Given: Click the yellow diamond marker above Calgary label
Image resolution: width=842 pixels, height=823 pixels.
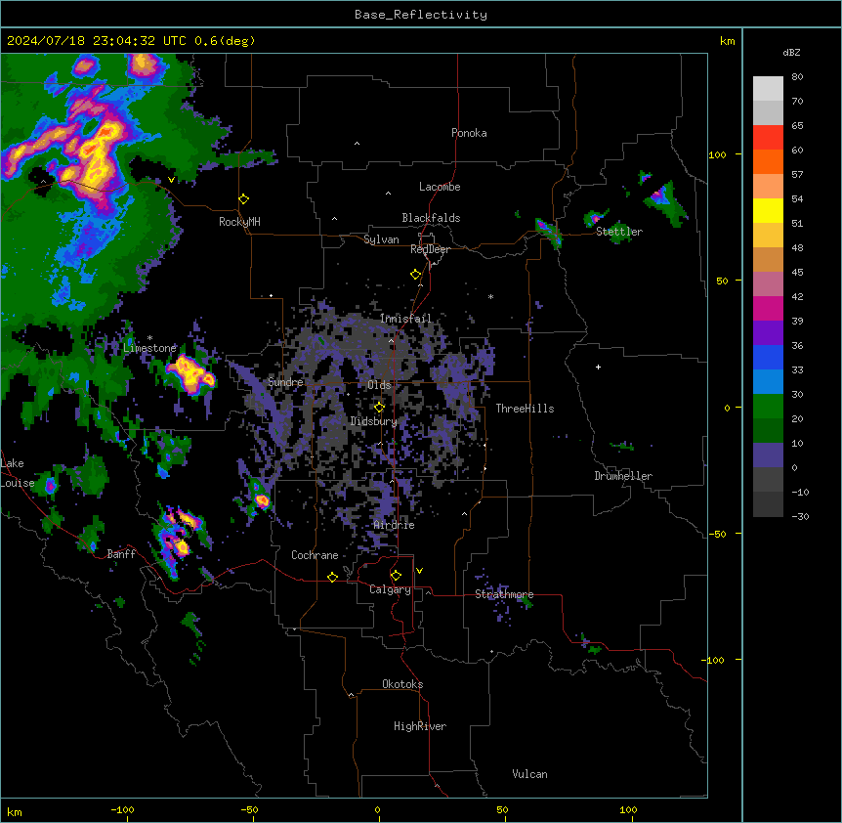Looking at the screenshot, I should (396, 576).
